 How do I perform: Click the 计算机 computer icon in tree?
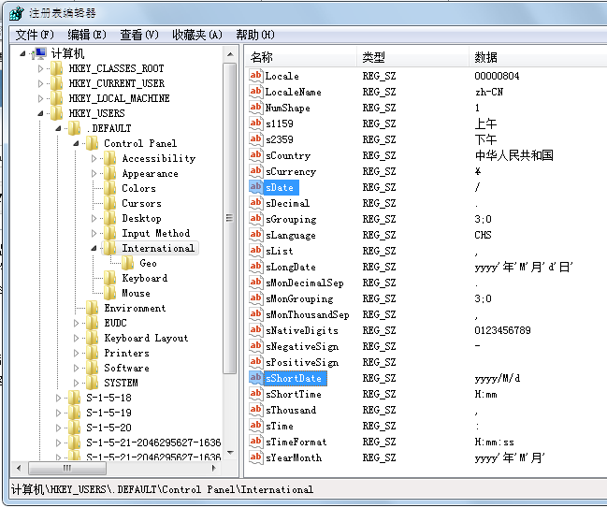(40, 53)
